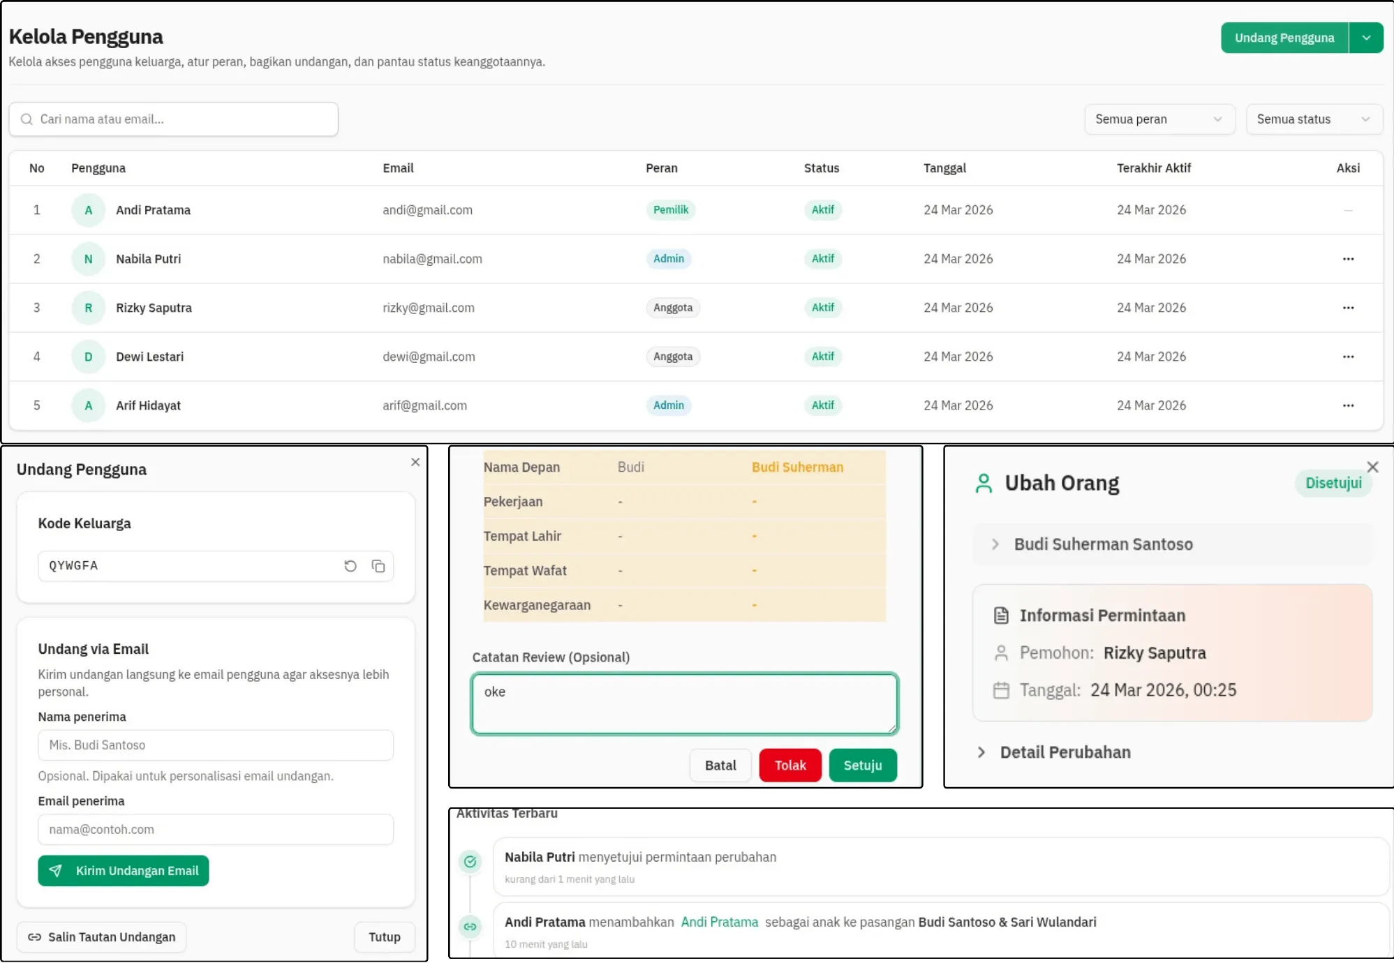
Task: Click the green check icon on Nabila Putri activity
Action: tap(470, 861)
